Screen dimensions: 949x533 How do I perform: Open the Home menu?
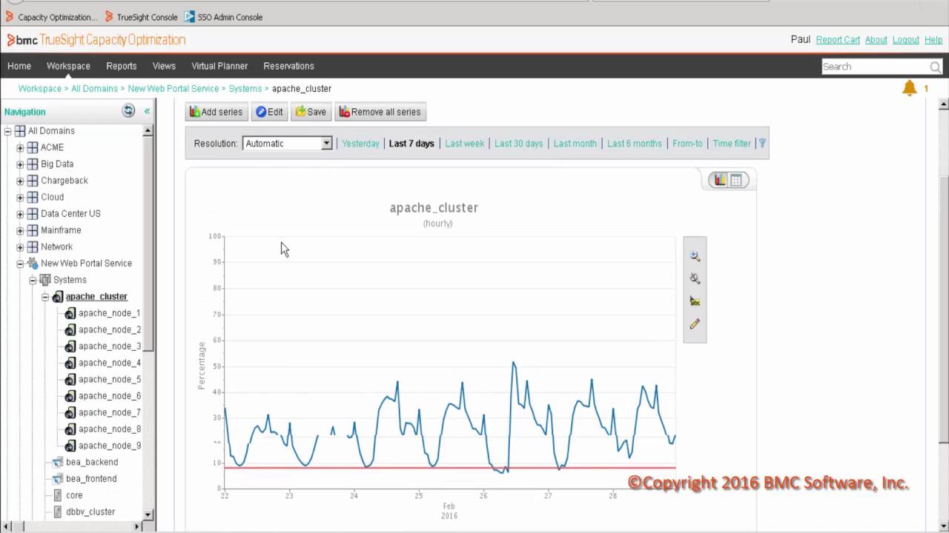tap(19, 66)
